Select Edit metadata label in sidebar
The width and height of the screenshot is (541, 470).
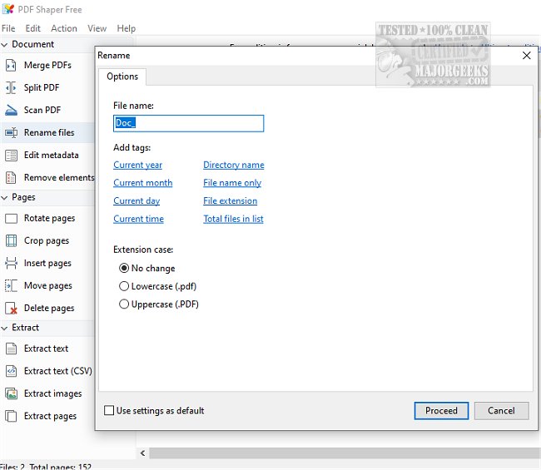[52, 156]
